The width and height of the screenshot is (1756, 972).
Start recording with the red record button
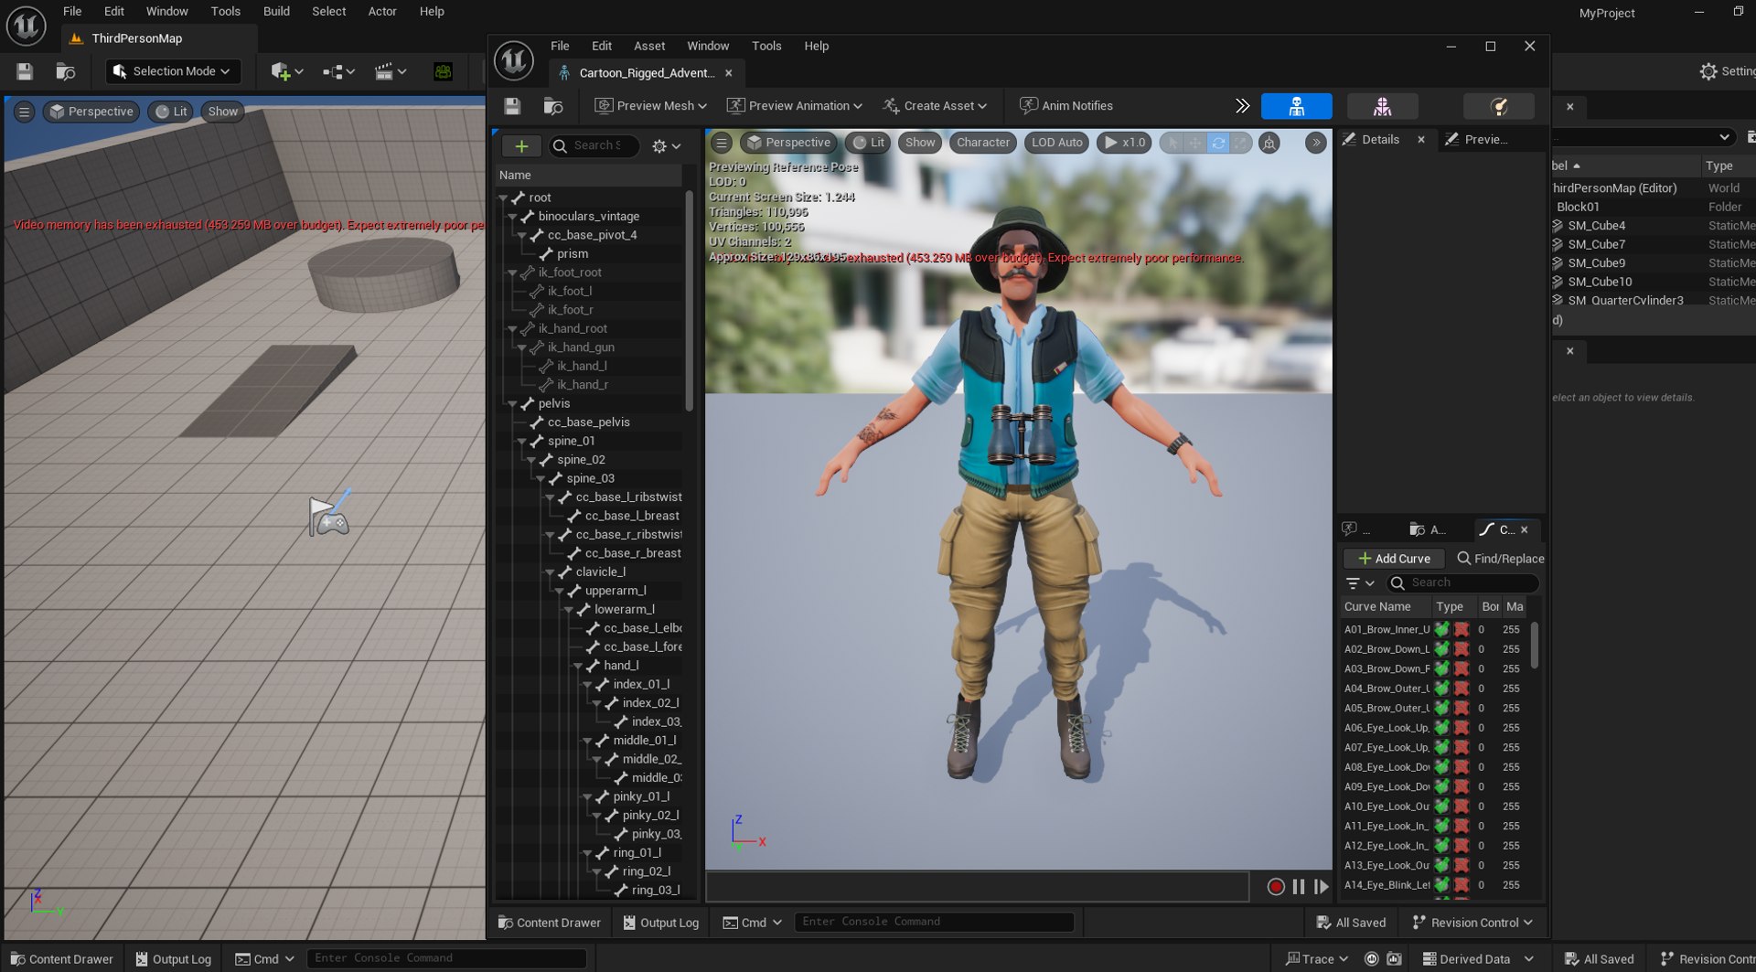click(1276, 886)
